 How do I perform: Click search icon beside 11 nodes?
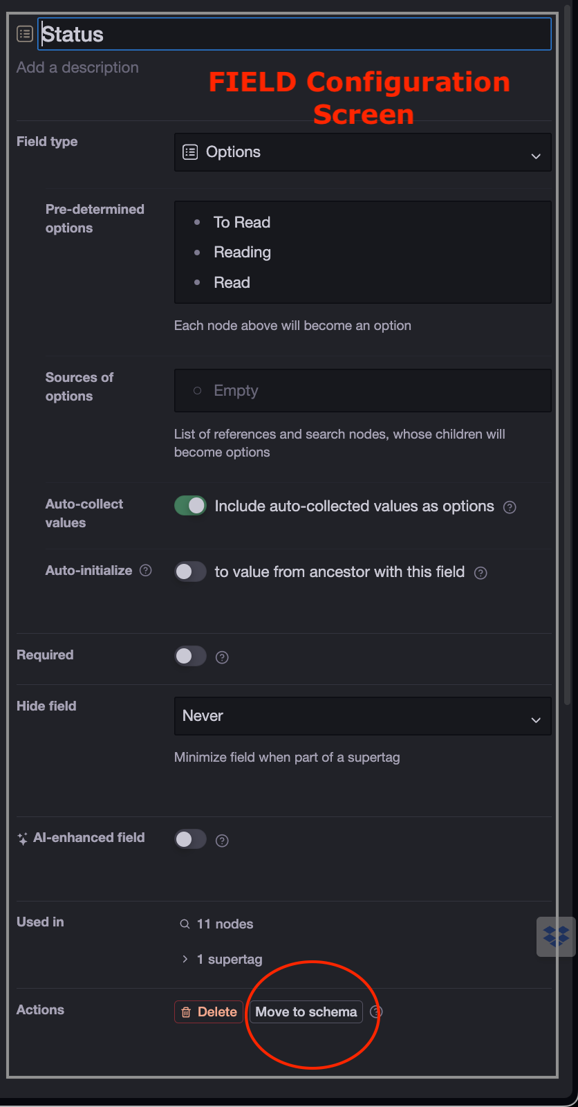click(x=185, y=924)
